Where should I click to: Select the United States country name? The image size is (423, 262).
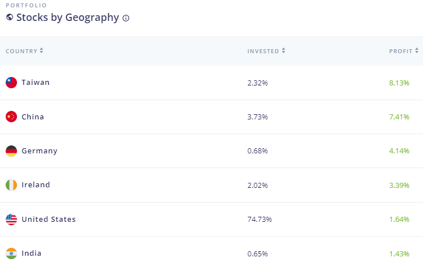pos(48,219)
